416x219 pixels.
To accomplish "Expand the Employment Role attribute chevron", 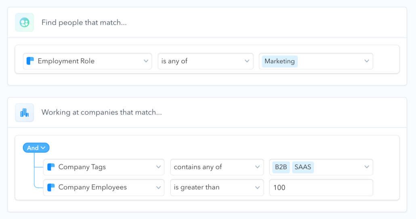I will tap(146, 61).
